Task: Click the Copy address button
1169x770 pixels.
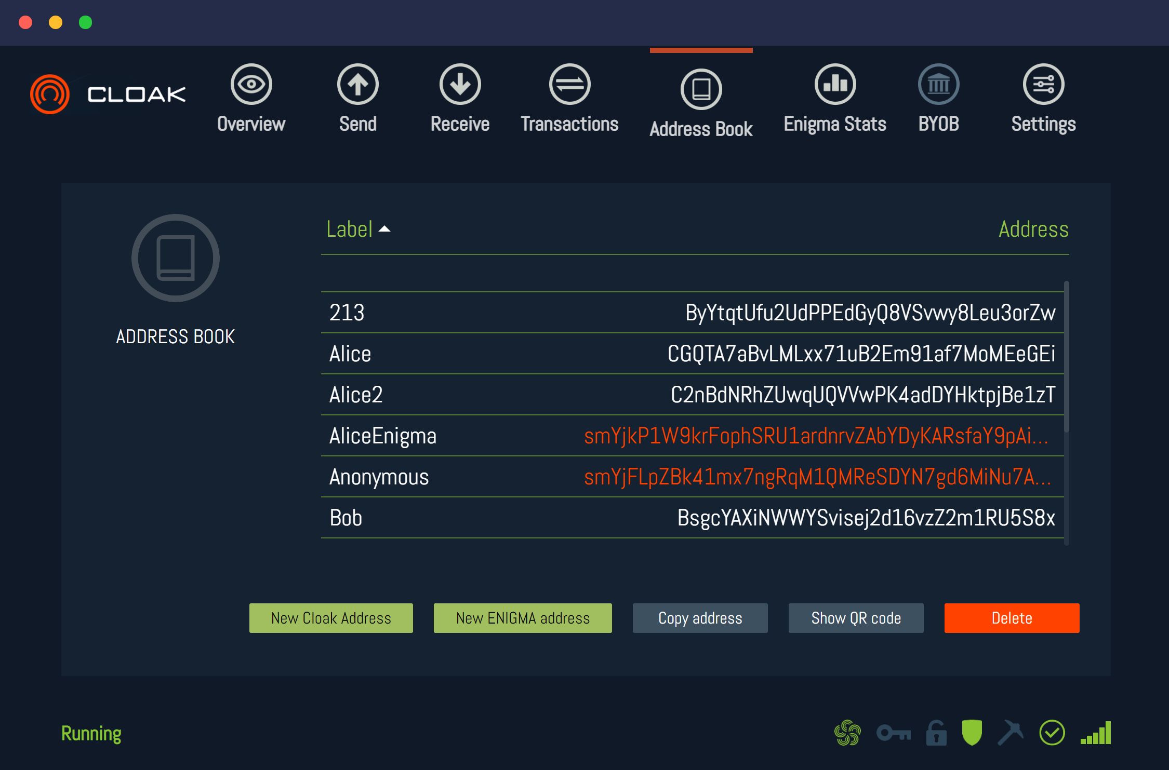Action: (700, 618)
